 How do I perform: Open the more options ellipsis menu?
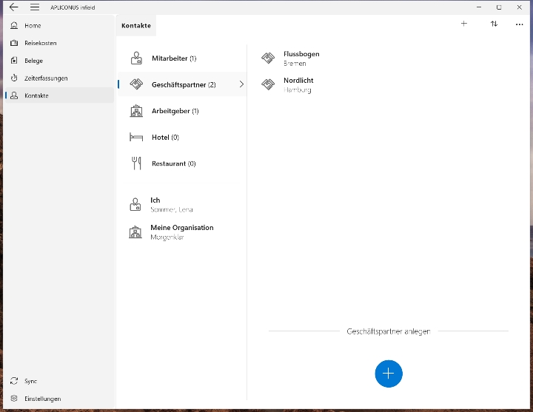tap(519, 24)
